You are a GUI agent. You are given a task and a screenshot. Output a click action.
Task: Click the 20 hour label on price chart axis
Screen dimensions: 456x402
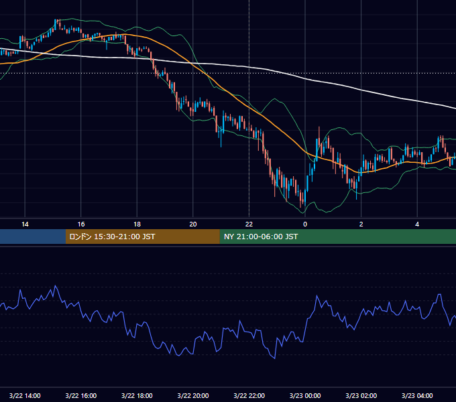point(193,224)
